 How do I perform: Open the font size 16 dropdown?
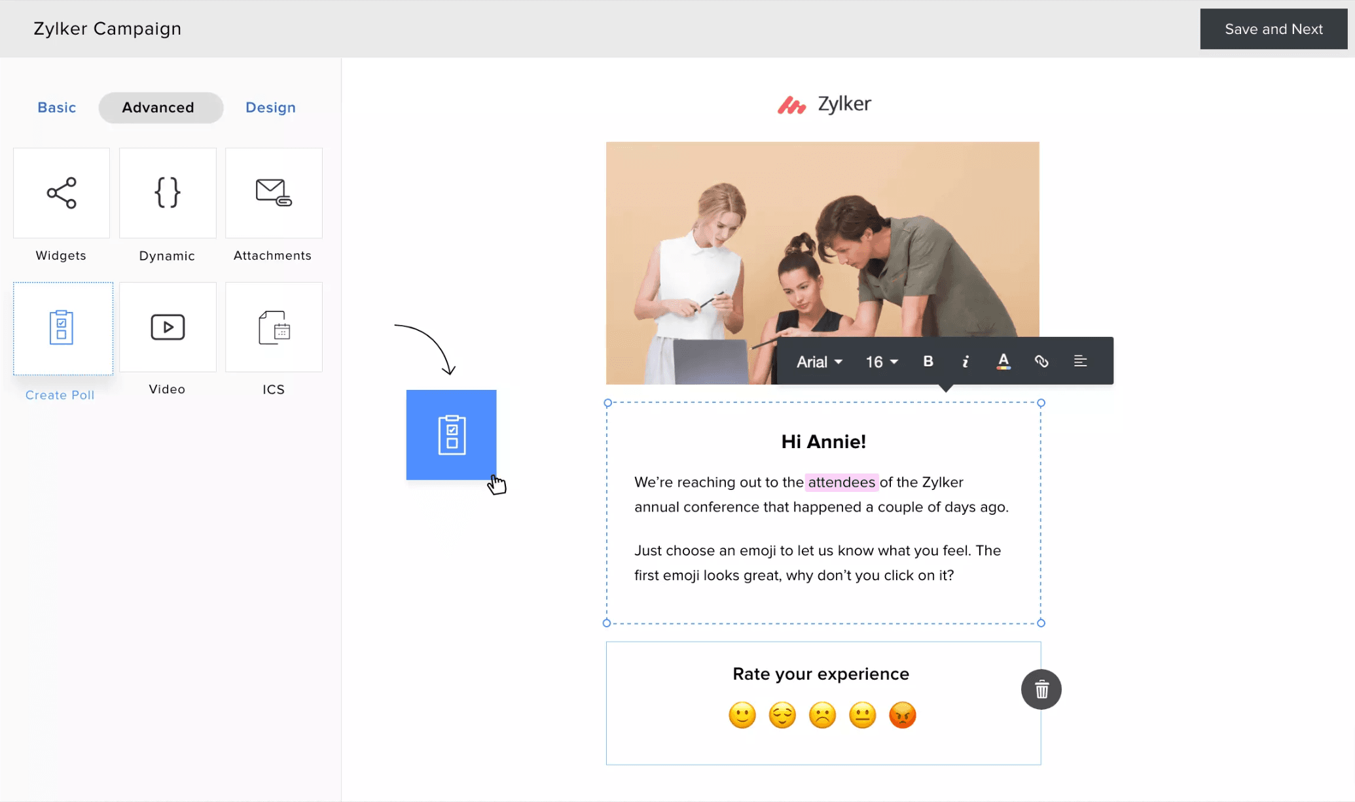880,361
